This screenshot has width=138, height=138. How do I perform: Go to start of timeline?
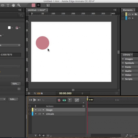click(31, 100)
